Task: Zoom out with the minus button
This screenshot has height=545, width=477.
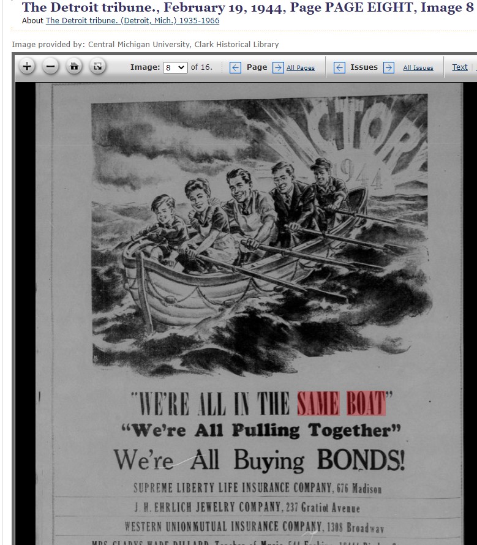Action: click(50, 66)
